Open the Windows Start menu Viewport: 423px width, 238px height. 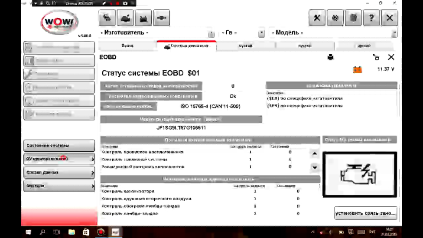(x=28, y=232)
